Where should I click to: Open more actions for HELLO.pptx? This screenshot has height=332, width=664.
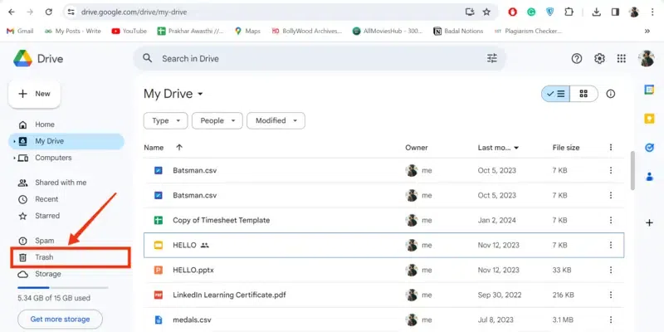[611, 270]
